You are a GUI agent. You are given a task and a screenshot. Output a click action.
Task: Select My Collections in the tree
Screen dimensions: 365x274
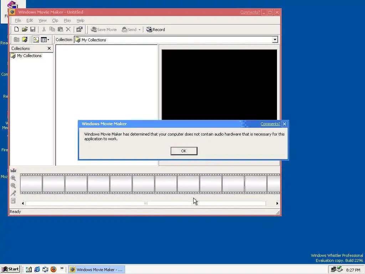29,56
